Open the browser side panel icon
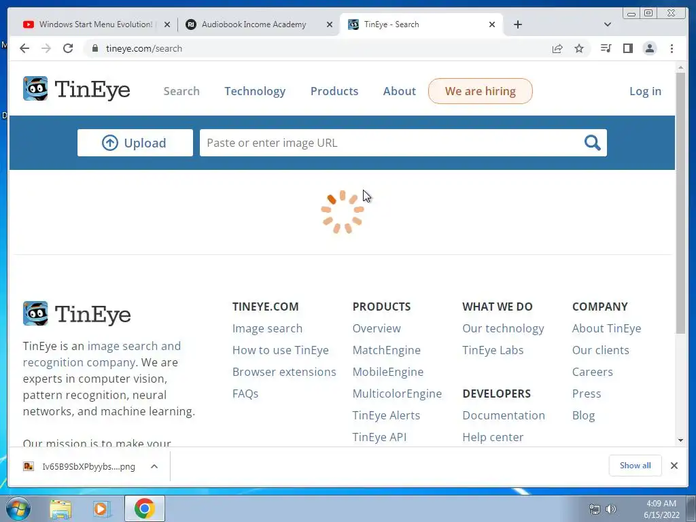696x522 pixels. (x=627, y=48)
